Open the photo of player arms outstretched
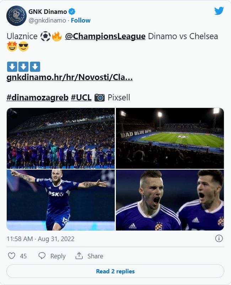Screen dimensions: 231x285 [61, 200]
